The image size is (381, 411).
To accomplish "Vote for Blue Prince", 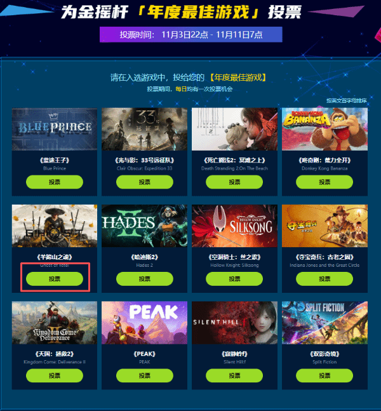I will point(55,182).
